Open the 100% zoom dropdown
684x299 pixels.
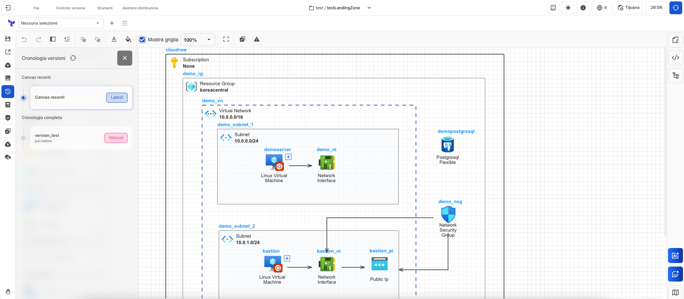click(x=197, y=40)
